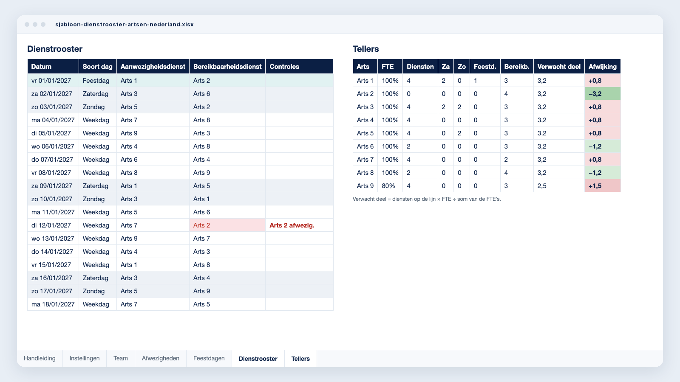Image resolution: width=680 pixels, height=382 pixels.
Task: Click the date cell za 09/01/2027
Action: 53,186
